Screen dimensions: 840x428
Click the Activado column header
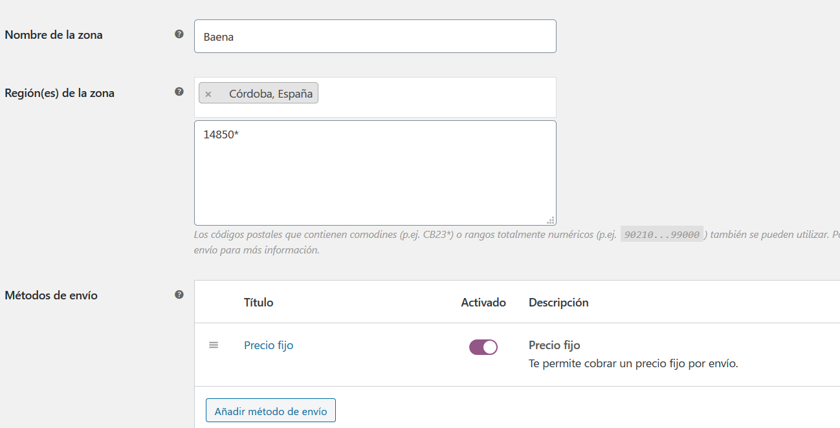click(483, 302)
